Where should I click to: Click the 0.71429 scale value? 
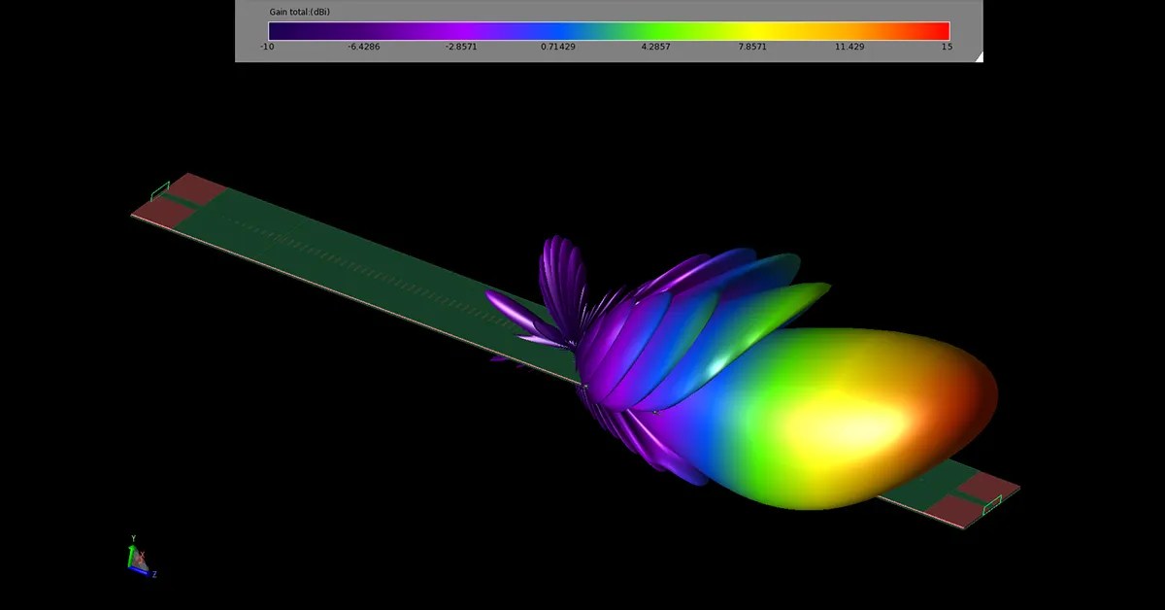click(x=559, y=47)
